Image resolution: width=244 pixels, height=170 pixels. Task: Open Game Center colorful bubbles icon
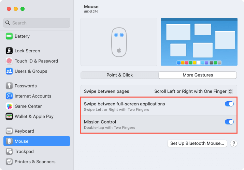9,106
